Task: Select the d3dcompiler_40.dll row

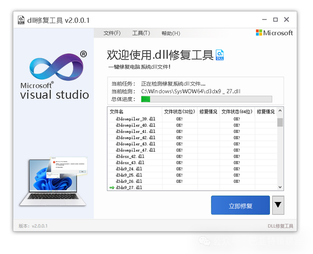Action: (192, 125)
